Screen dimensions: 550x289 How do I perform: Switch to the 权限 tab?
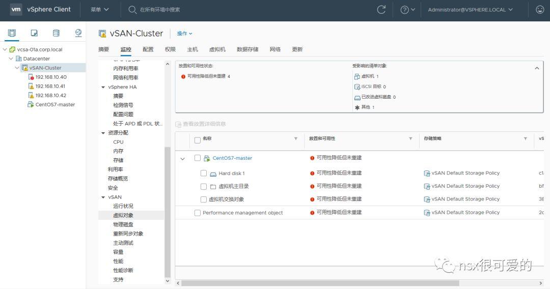tap(170, 49)
